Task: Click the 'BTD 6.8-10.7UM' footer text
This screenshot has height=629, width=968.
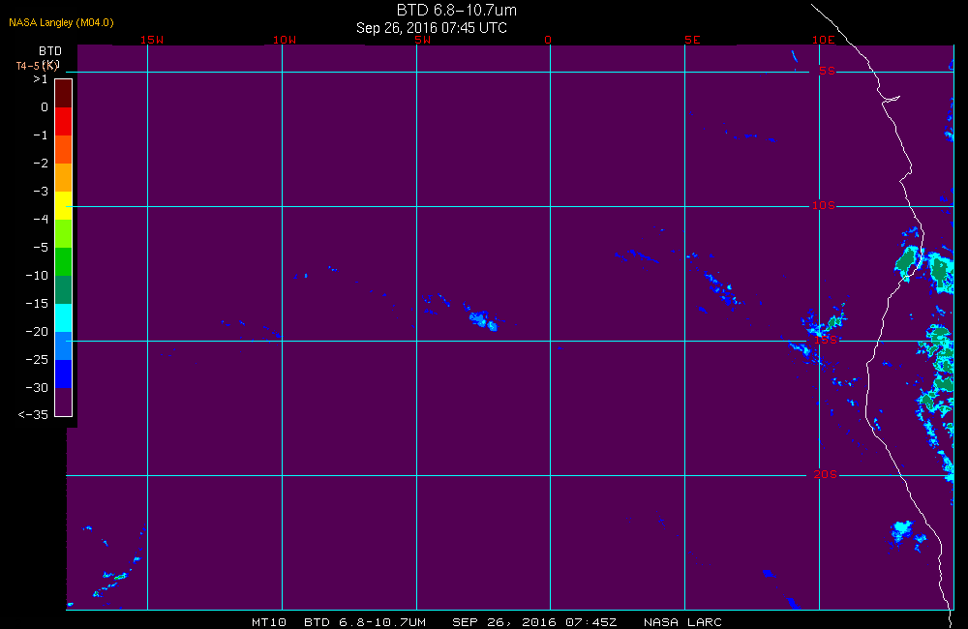Action: (x=365, y=622)
